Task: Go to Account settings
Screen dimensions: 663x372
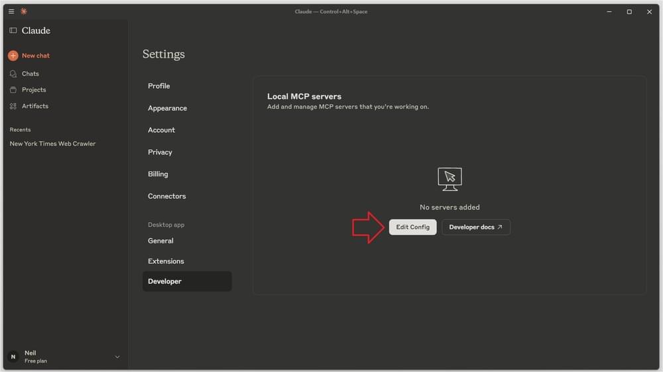Action: coord(161,130)
